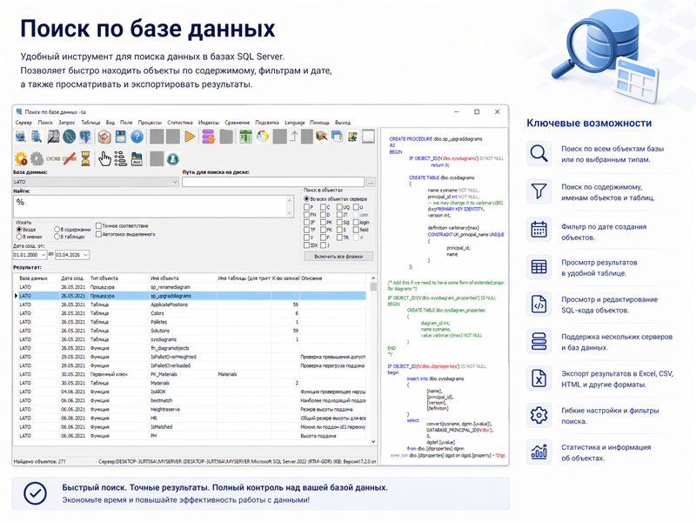Check the 'IDX' object type checkbox

point(306,244)
